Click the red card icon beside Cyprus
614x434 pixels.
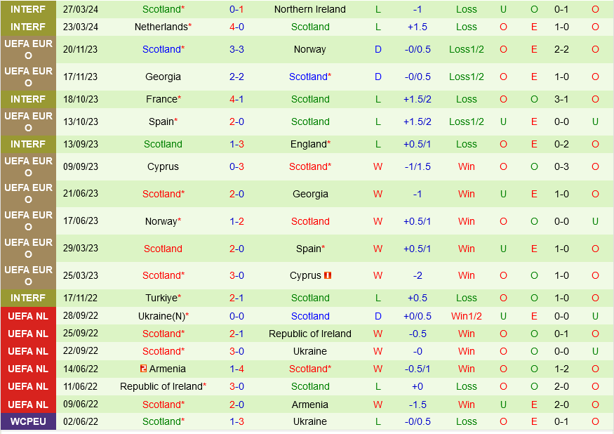328,276
